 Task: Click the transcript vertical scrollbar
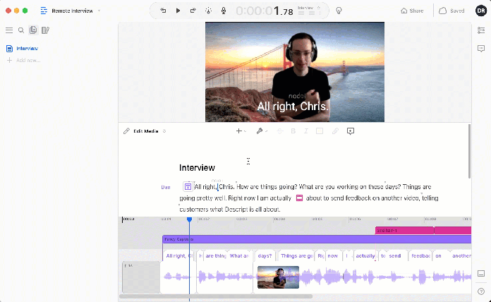(x=469, y=151)
